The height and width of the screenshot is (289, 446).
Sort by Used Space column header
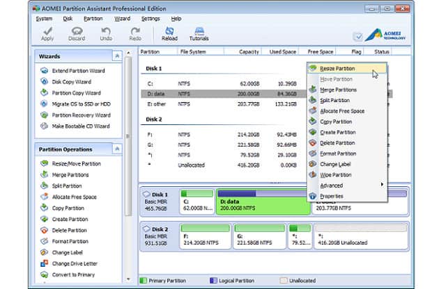[x=280, y=51]
